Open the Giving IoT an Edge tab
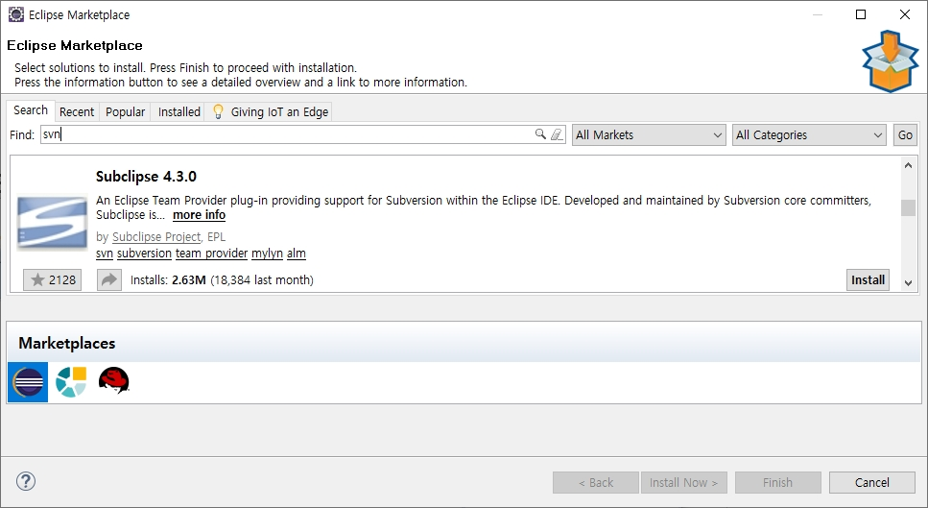This screenshot has height=508, width=928. [x=269, y=112]
